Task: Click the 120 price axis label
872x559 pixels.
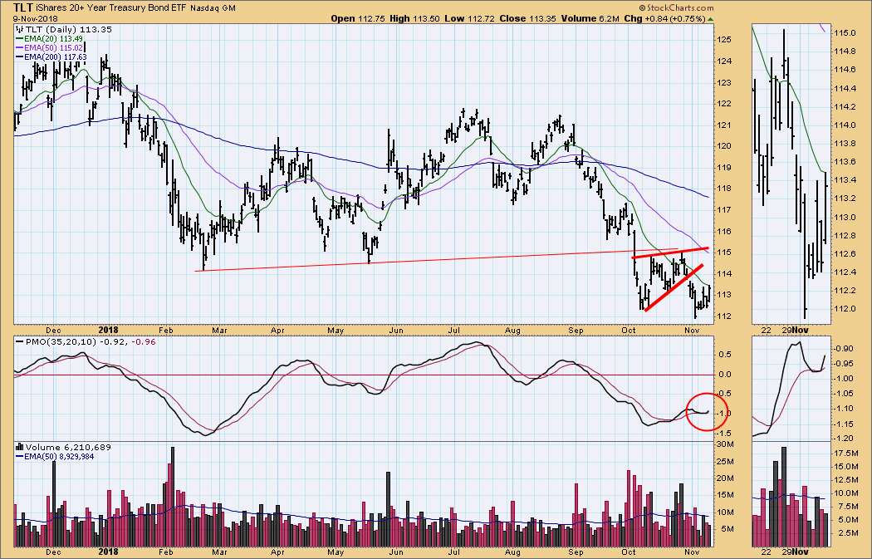Action: [723, 145]
